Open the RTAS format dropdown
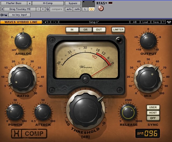This screenshot has width=172, height=142. pyautogui.click(x=102, y=3)
